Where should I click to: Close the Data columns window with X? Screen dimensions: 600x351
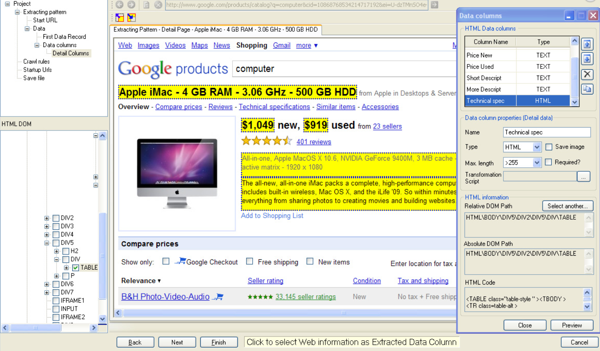click(593, 16)
